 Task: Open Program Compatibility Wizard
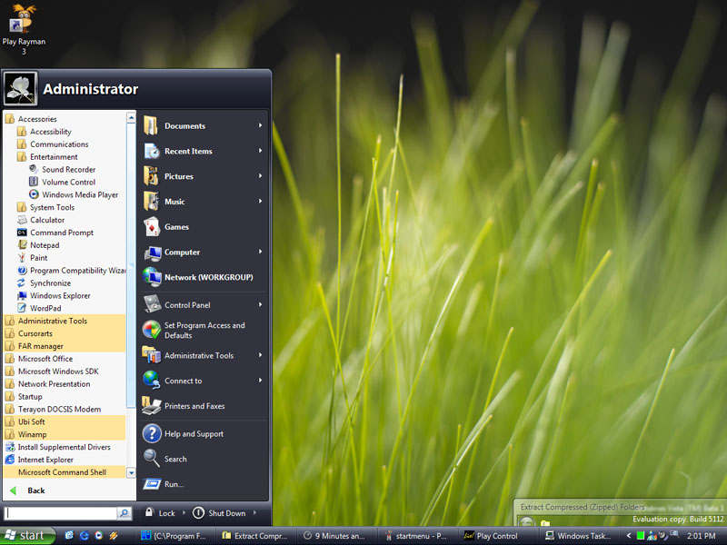[x=71, y=270]
